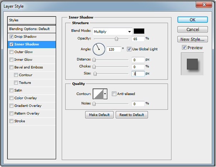The image size is (216, 167).
Task: Click the Opacity value field
Action: point(138,39)
